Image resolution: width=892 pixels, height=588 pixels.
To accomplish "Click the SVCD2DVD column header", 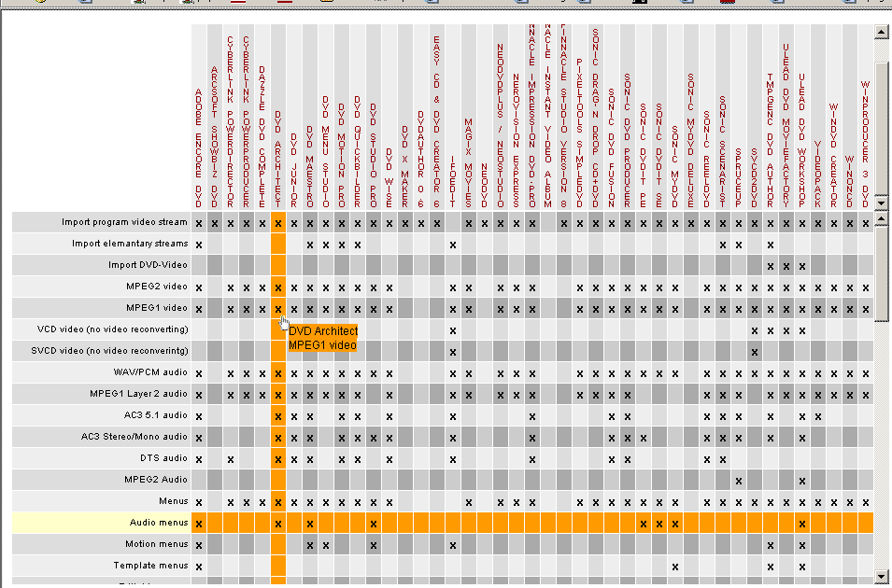I will (x=755, y=178).
